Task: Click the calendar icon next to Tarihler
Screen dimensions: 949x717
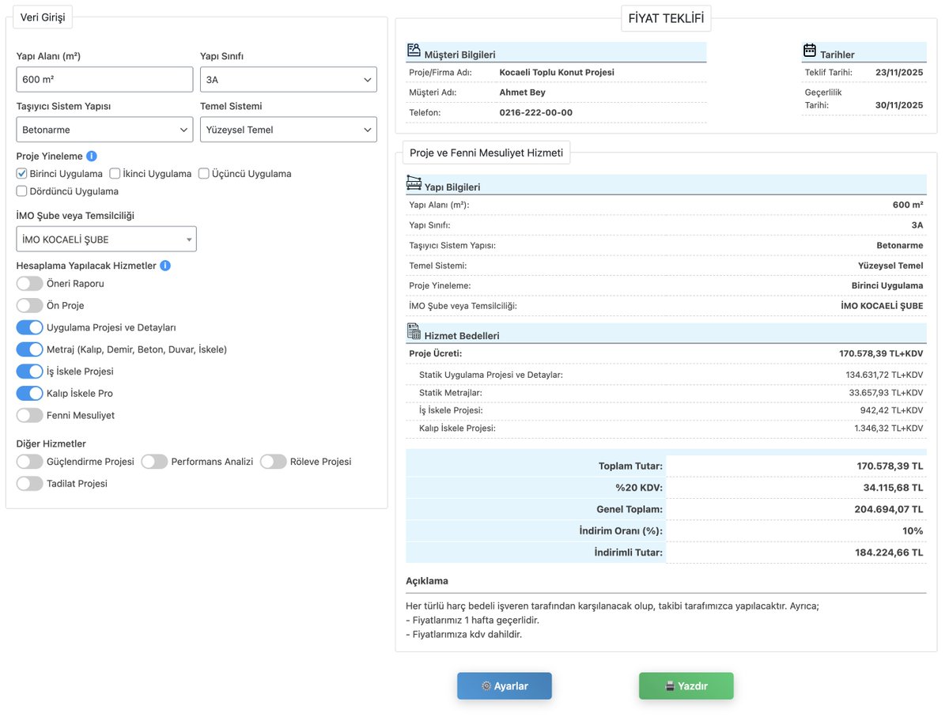Action: [x=810, y=51]
